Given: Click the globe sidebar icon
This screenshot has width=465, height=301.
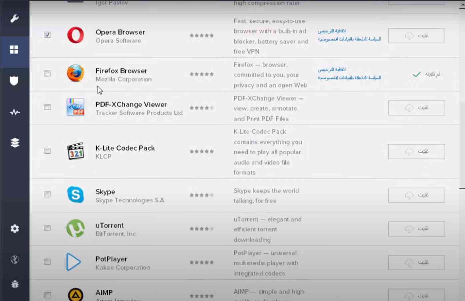Looking at the screenshot, I should coord(15,259).
